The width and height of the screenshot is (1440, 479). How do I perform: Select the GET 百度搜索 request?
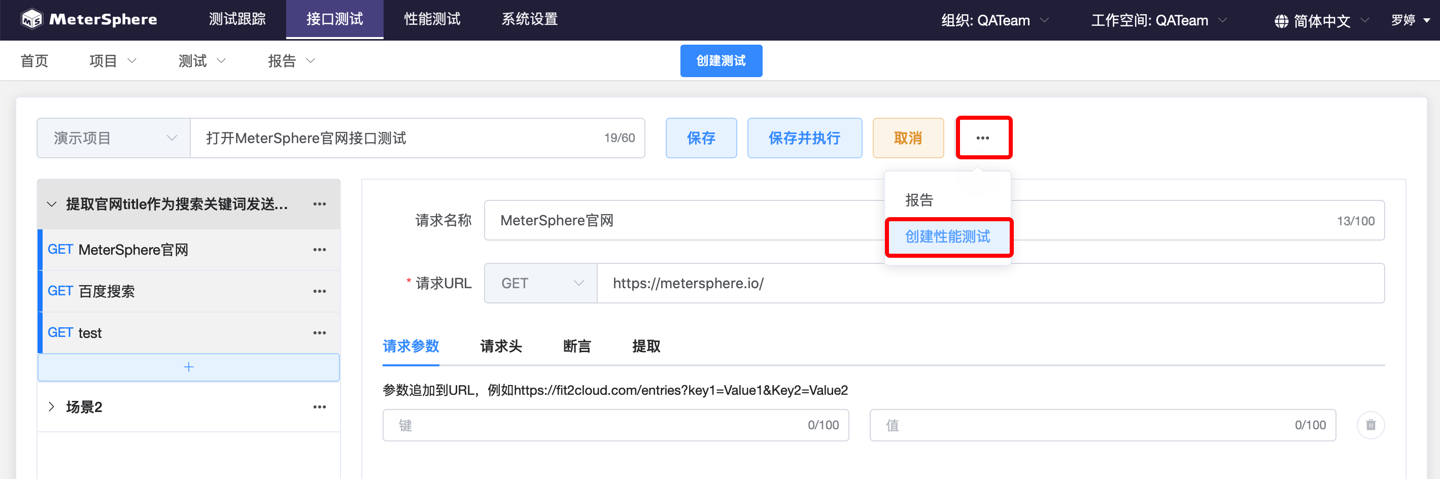(x=189, y=291)
